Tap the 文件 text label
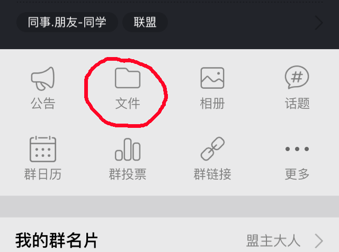The width and height of the screenshot is (339, 252). (x=128, y=104)
